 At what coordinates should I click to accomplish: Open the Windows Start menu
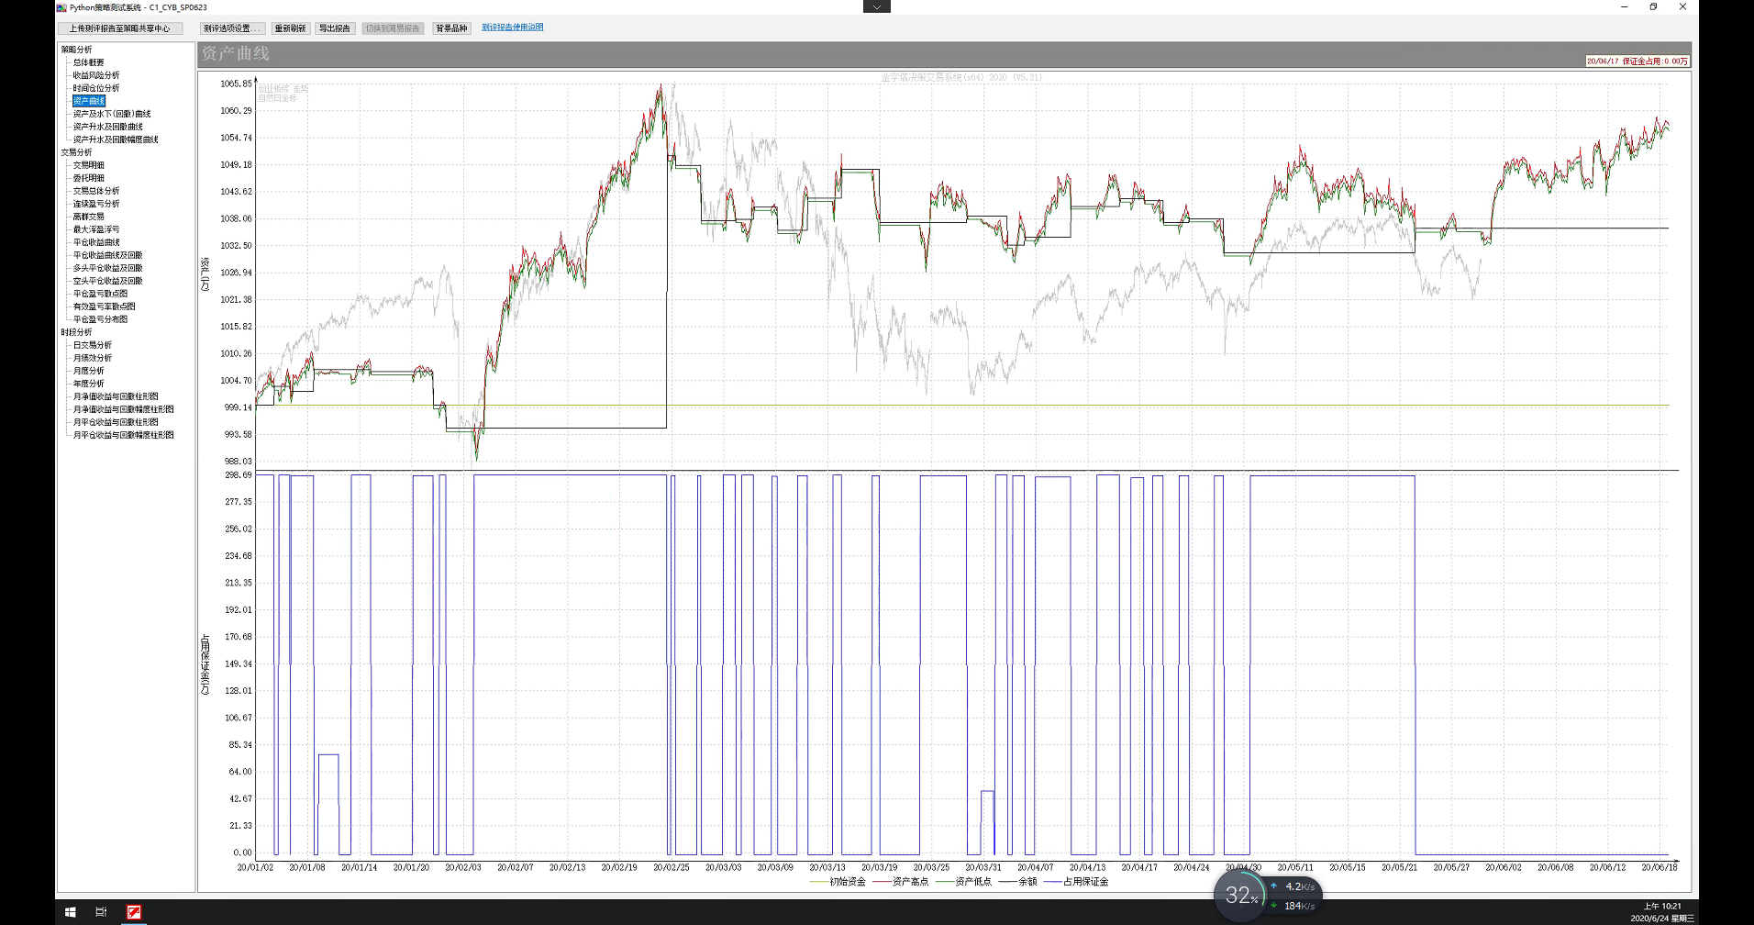click(70, 911)
